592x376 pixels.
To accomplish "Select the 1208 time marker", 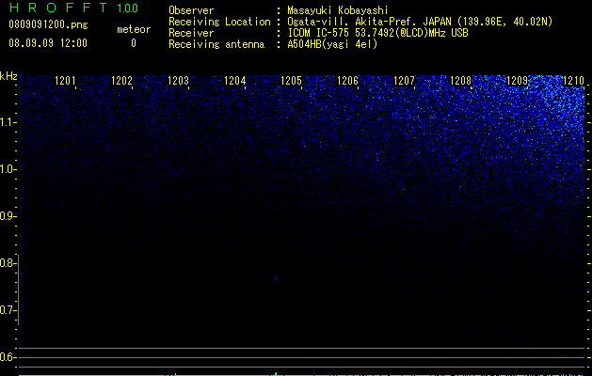I will pyautogui.click(x=460, y=80).
